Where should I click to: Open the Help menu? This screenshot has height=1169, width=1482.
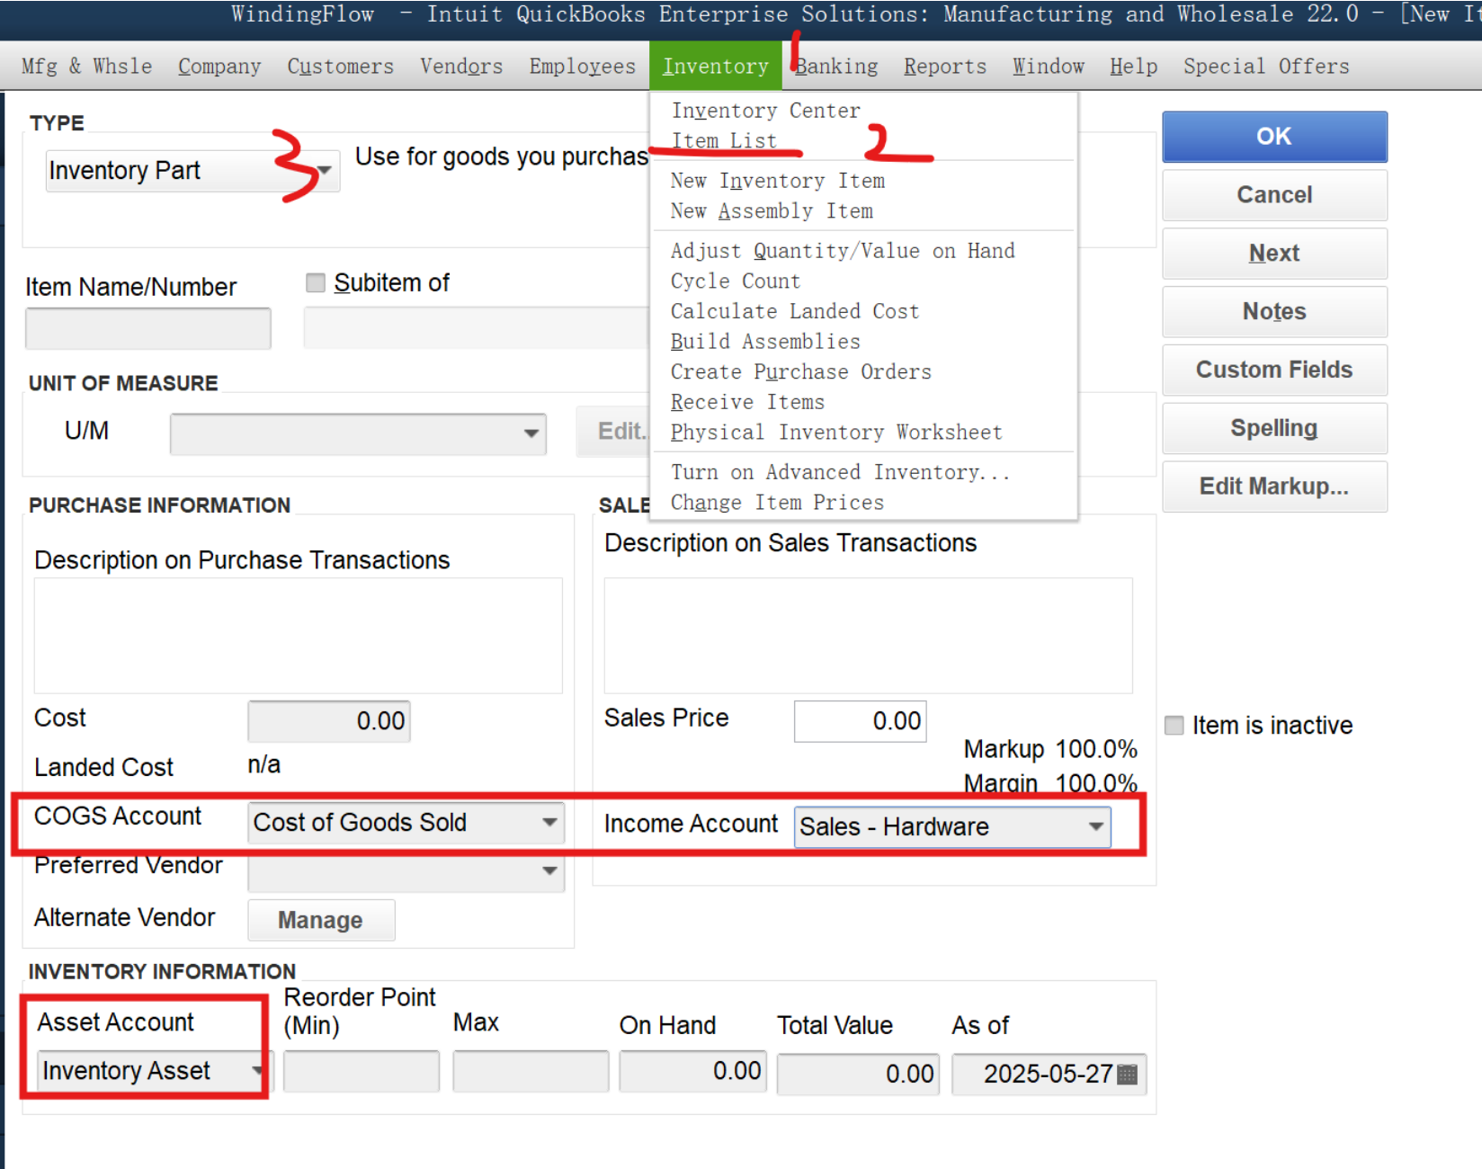[1134, 67]
